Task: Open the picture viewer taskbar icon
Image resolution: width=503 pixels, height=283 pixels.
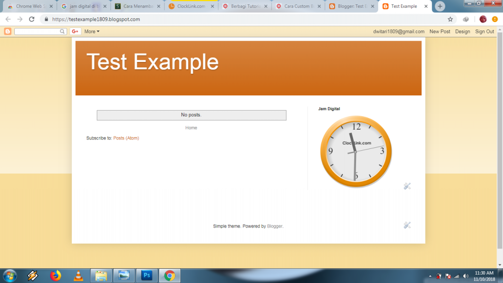Action: click(124, 276)
